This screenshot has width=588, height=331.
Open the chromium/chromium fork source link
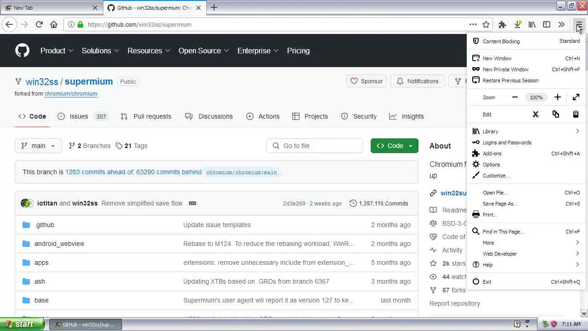[x=71, y=93]
